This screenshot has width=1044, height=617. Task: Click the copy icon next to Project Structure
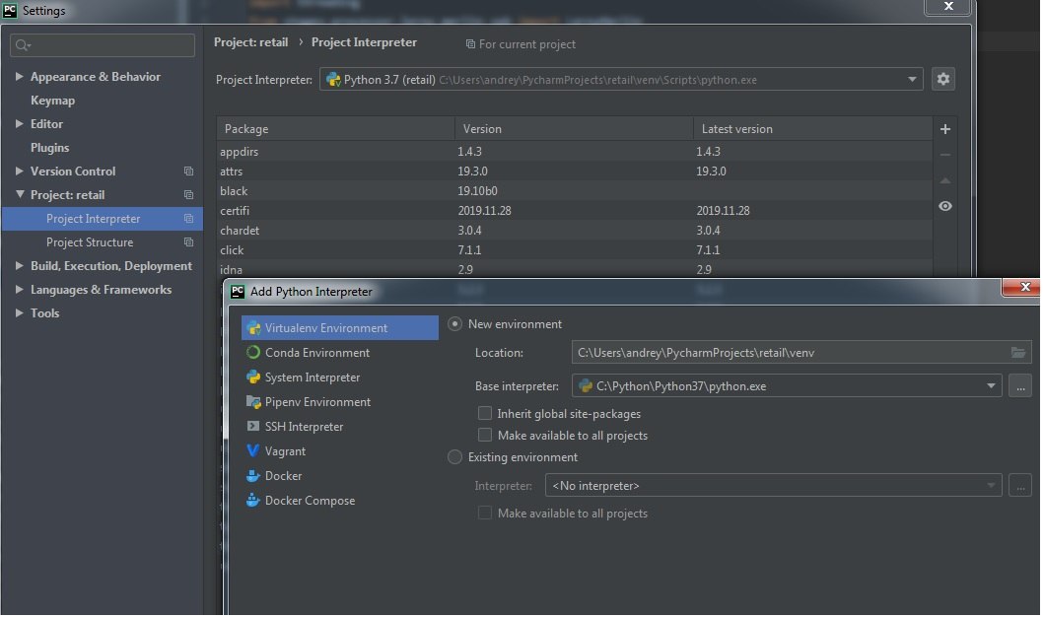point(189,242)
